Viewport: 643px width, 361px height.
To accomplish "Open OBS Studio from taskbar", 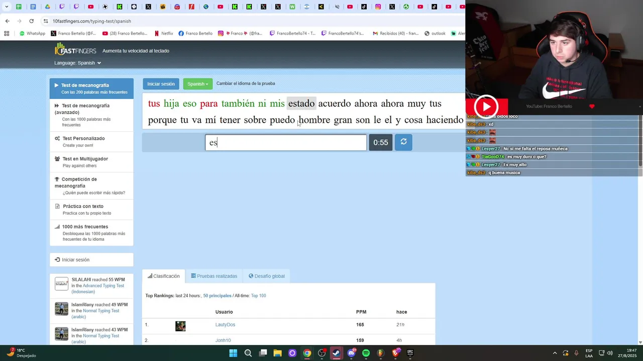I will click(x=322, y=353).
